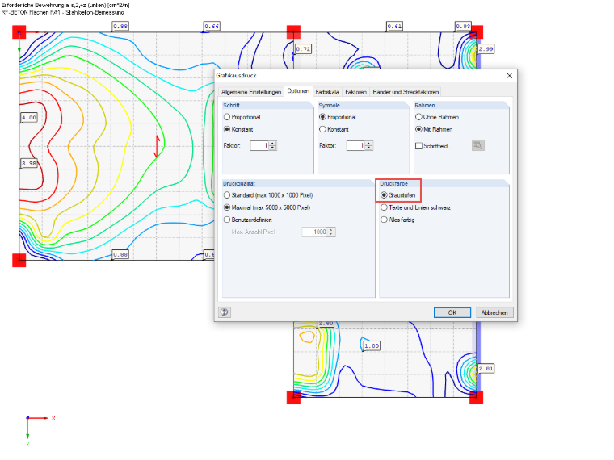Switch to Optionen tab
Screen dimensions: 614x460
(x=298, y=91)
